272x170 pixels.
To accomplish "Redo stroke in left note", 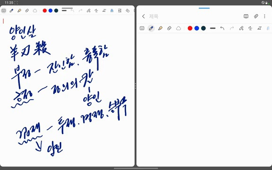I will coord(80,10).
